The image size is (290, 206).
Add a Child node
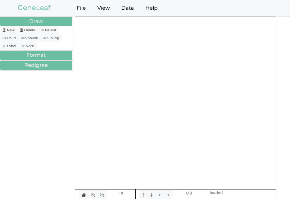[x=9, y=38]
